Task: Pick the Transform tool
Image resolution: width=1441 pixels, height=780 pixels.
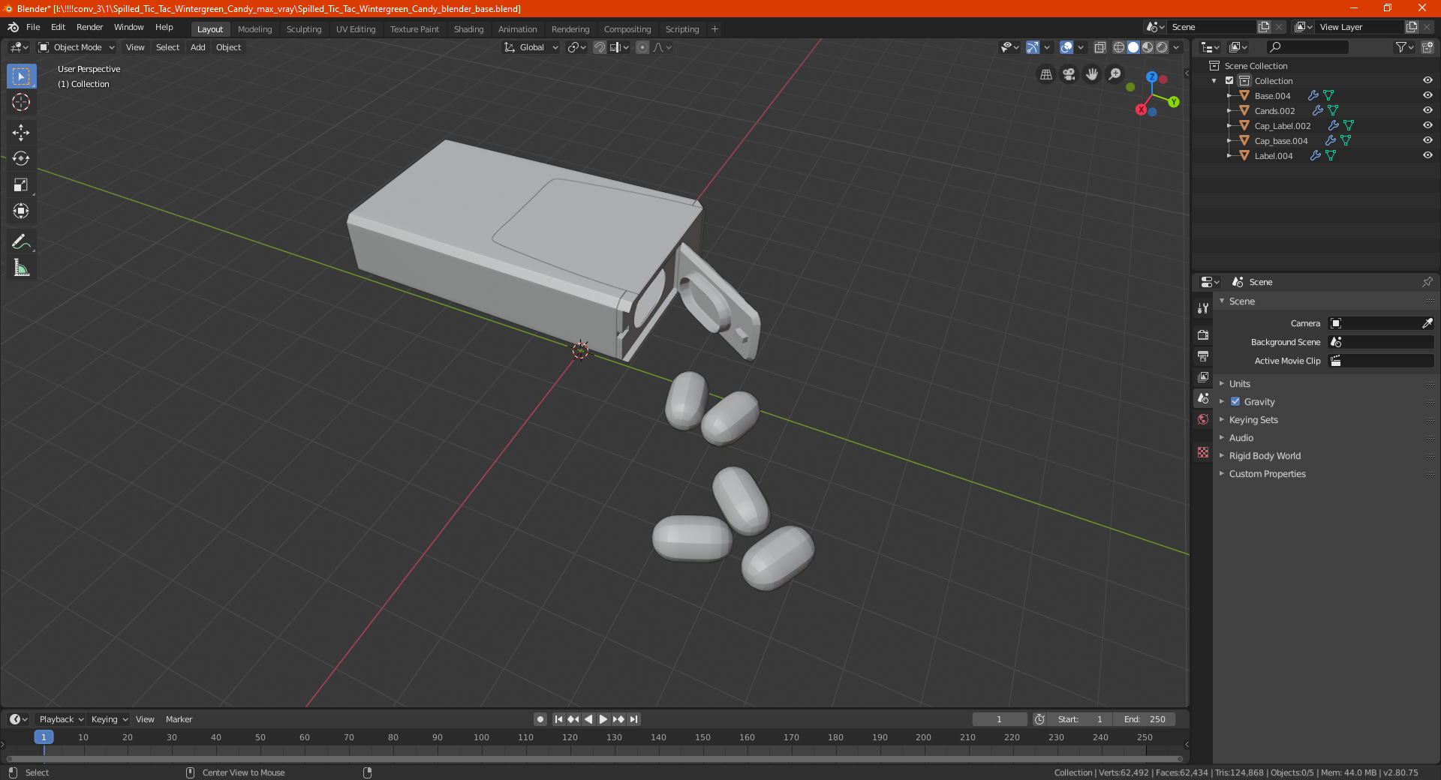Action: [21, 211]
